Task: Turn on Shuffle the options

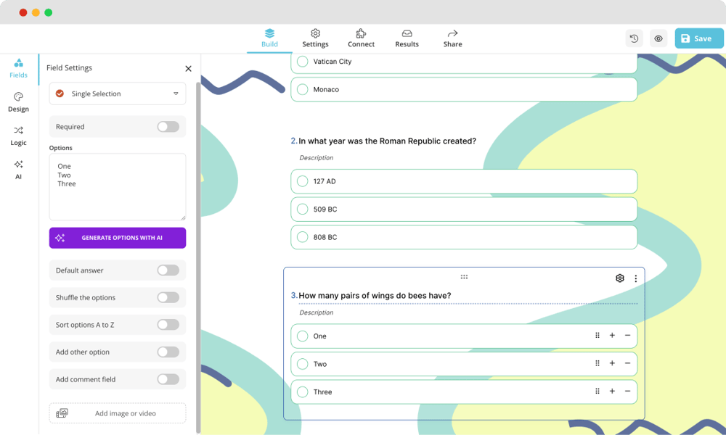Action: click(x=168, y=297)
